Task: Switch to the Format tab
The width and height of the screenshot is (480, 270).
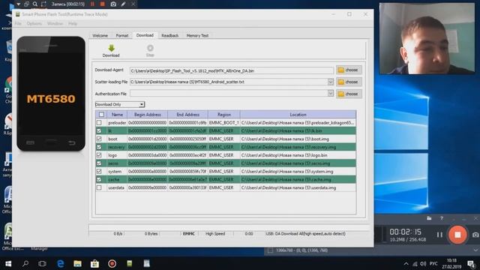Action: (x=122, y=35)
